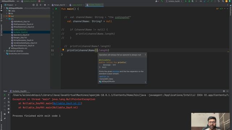Click the yellow intention lightbulb on line 11
The width and height of the screenshot is (232, 130).
pyautogui.click(x=63, y=50)
